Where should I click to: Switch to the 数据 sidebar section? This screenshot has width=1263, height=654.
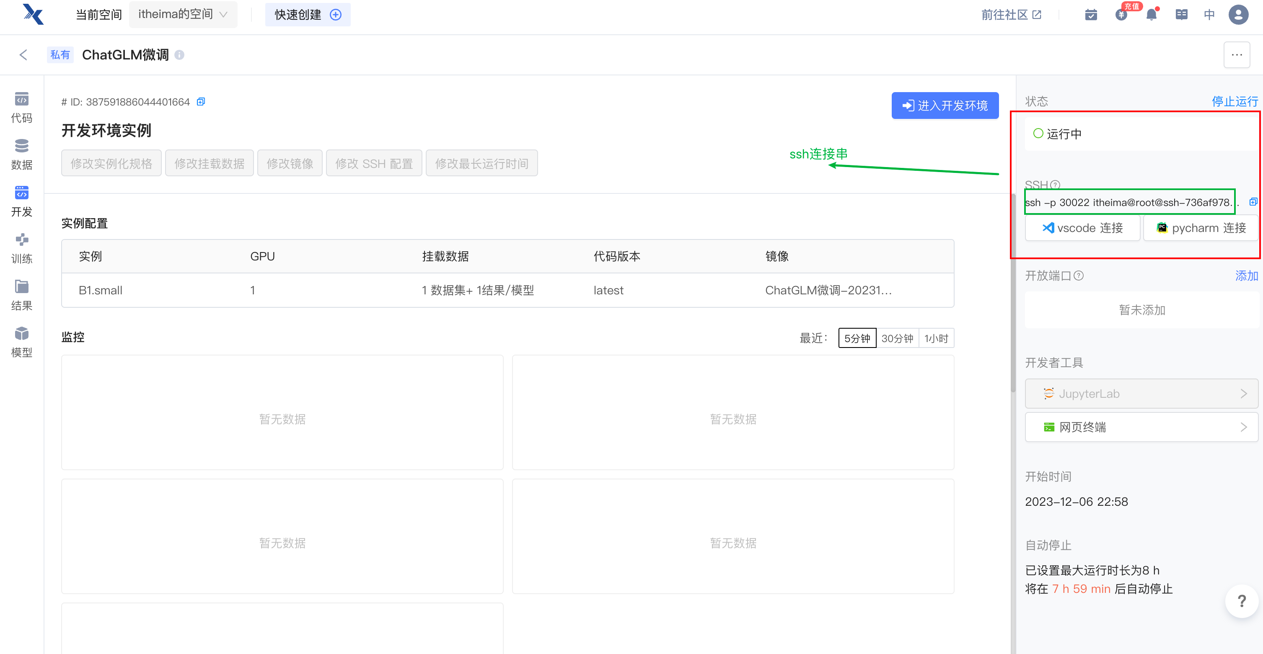[21, 154]
